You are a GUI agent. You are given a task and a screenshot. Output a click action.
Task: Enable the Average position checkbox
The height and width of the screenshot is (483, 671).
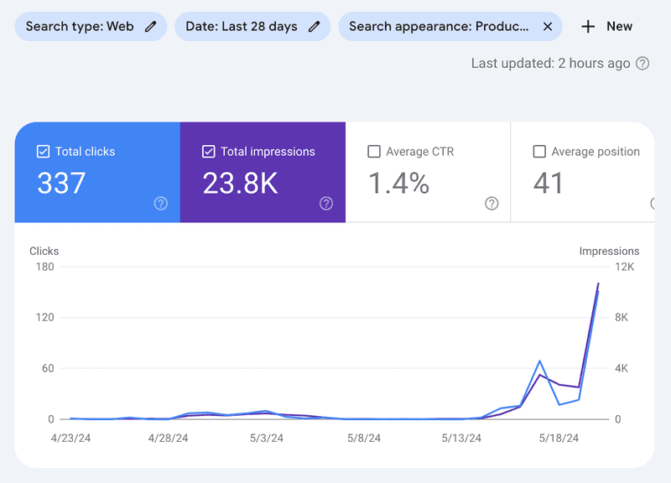(x=539, y=152)
